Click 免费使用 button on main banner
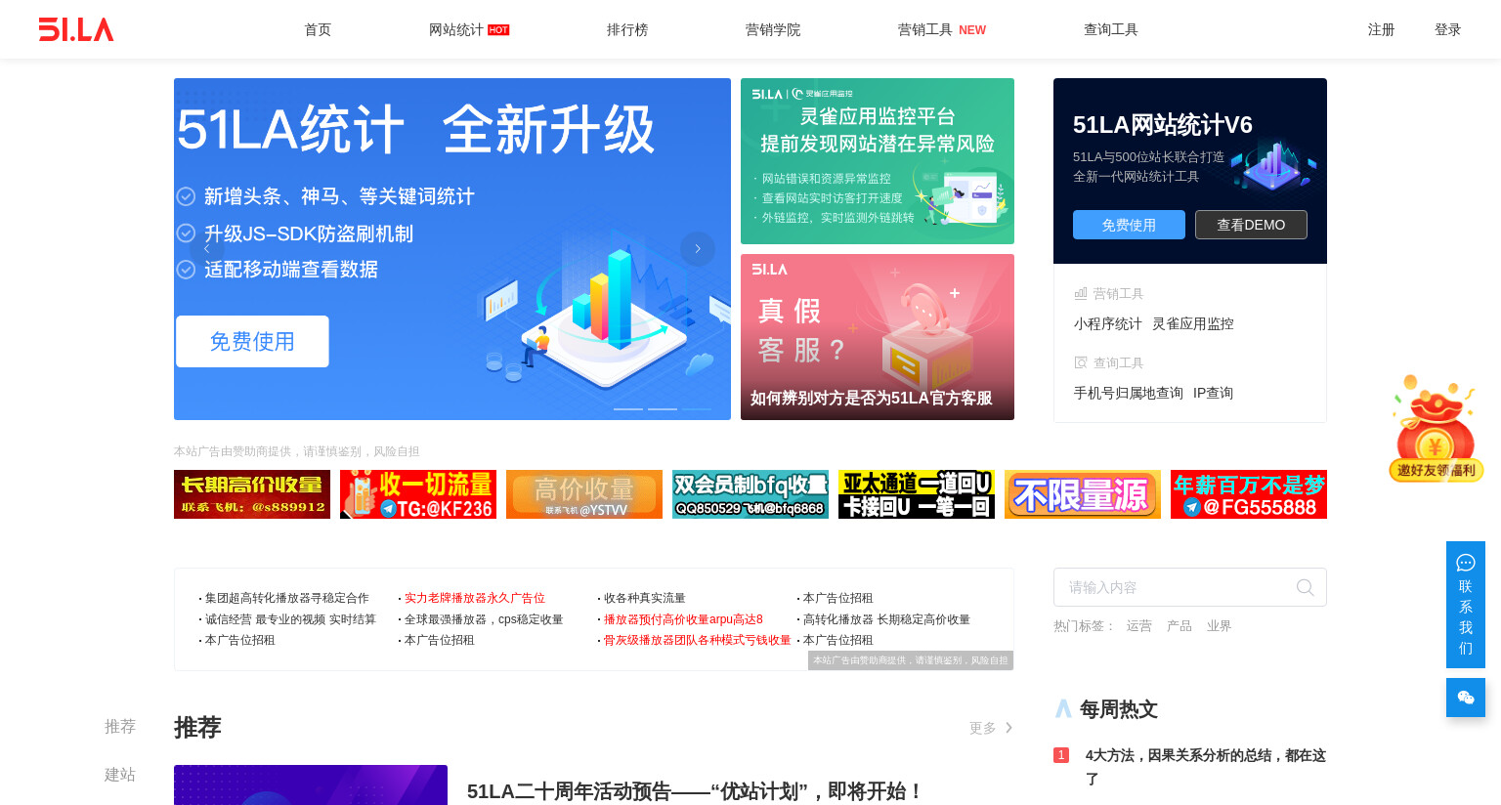 coord(252,341)
